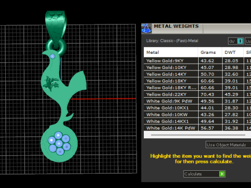Image resolution: width=251 pixels, height=188 pixels.
Task: Click the DWT column header
Action: pyautogui.click(x=233, y=52)
